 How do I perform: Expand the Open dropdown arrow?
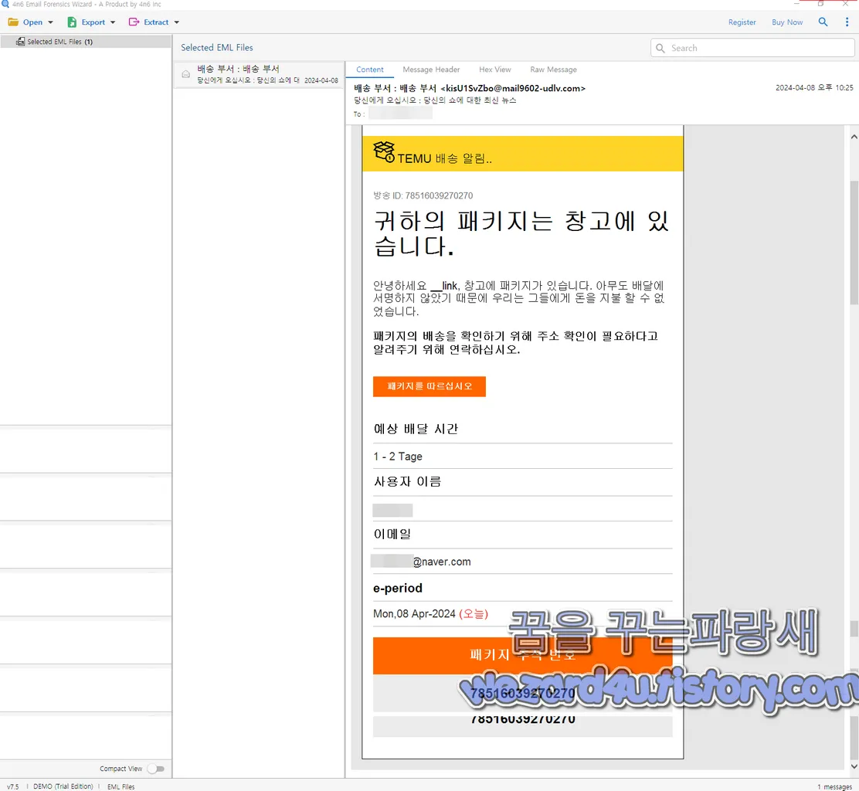point(50,22)
